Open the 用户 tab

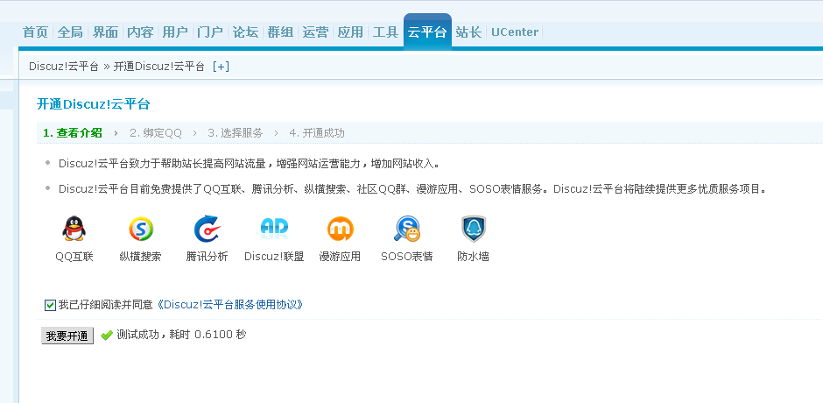(x=175, y=32)
